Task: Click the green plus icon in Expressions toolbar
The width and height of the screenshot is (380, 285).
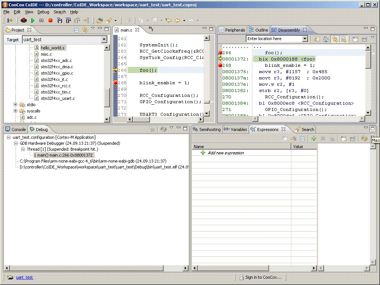Action: click(314, 139)
